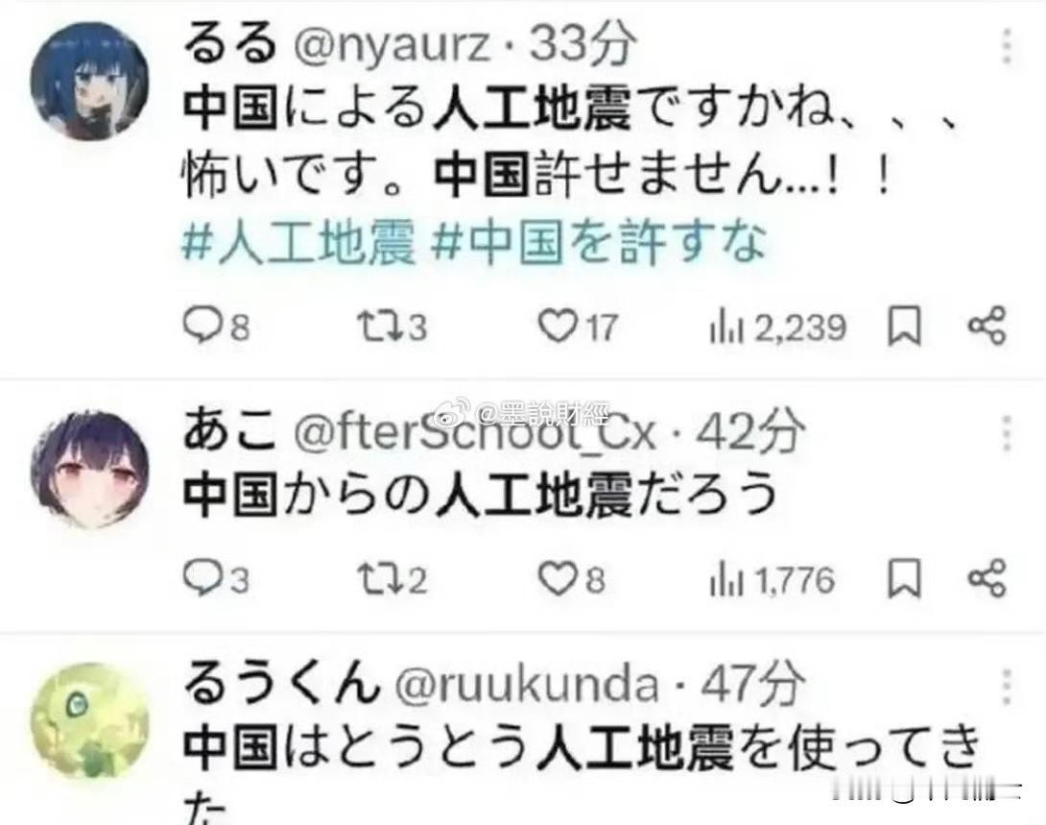Like the tweet with 8 likes
Viewport: 1046px width, 825px height.
[572, 579]
